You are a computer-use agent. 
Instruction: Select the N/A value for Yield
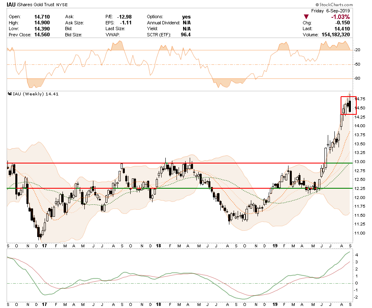point(187,28)
